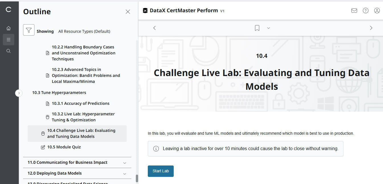Image resolution: width=383 pixels, height=184 pixels.
Task: Click the Start Lab button
Action: [x=160, y=171]
